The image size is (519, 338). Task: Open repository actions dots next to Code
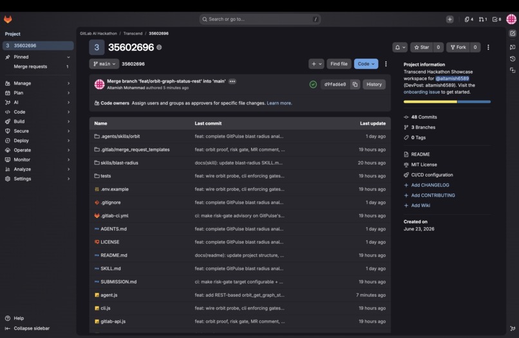pyautogui.click(x=386, y=64)
